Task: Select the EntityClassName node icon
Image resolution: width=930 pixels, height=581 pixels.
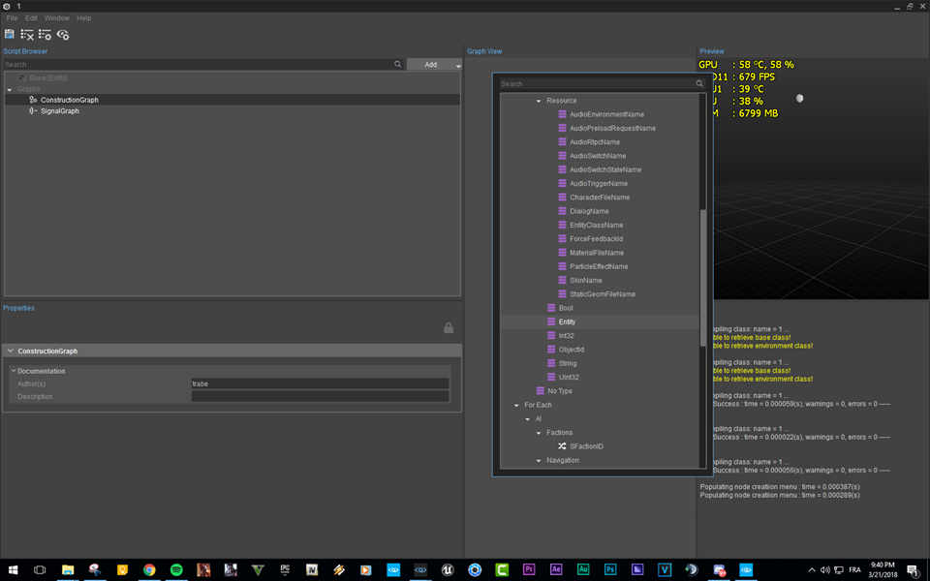Action: [562, 225]
